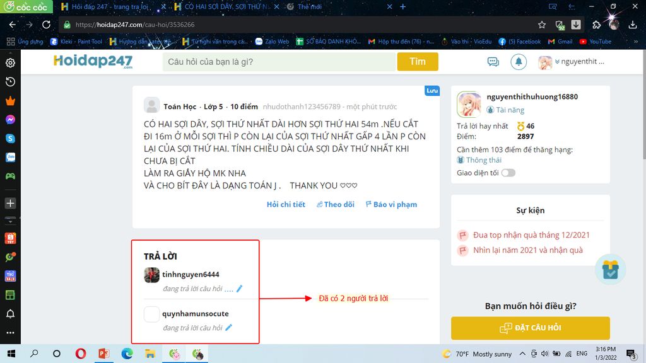Open the Hỏi chi tiết link
Image resolution: width=646 pixels, height=363 pixels.
286,204
